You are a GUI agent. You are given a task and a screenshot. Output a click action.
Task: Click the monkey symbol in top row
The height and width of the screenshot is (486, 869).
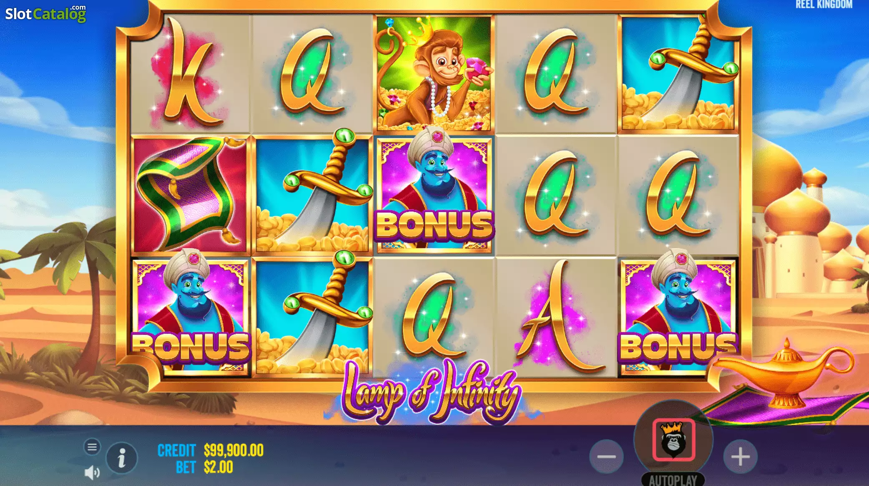[434, 73]
